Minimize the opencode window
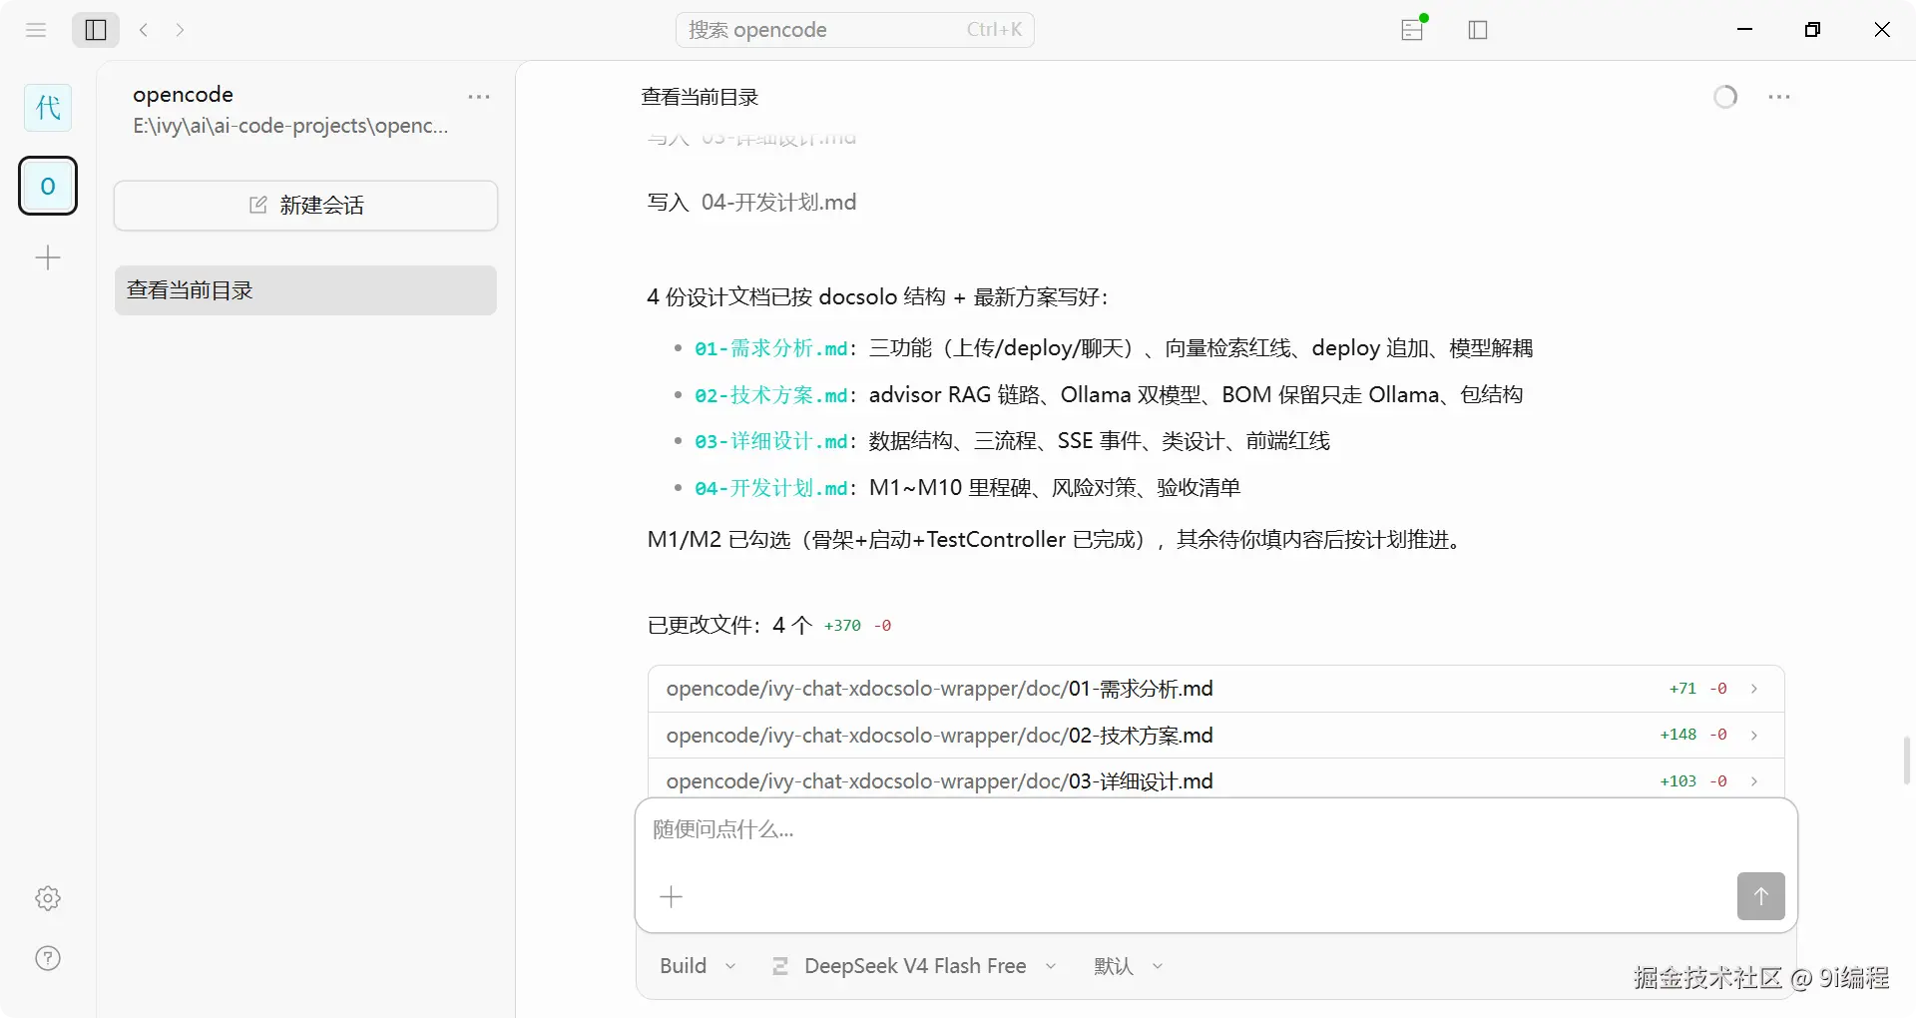The height and width of the screenshot is (1018, 1916). [1744, 30]
